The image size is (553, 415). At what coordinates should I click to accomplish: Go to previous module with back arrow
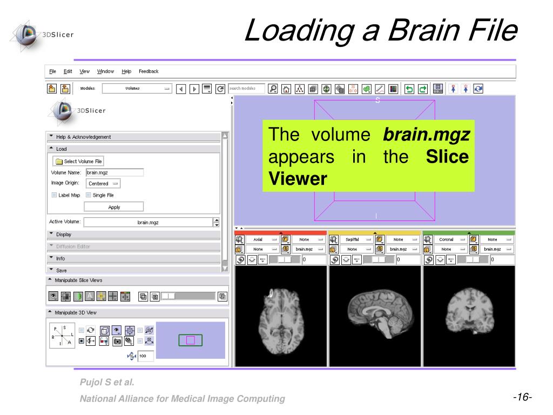181,89
